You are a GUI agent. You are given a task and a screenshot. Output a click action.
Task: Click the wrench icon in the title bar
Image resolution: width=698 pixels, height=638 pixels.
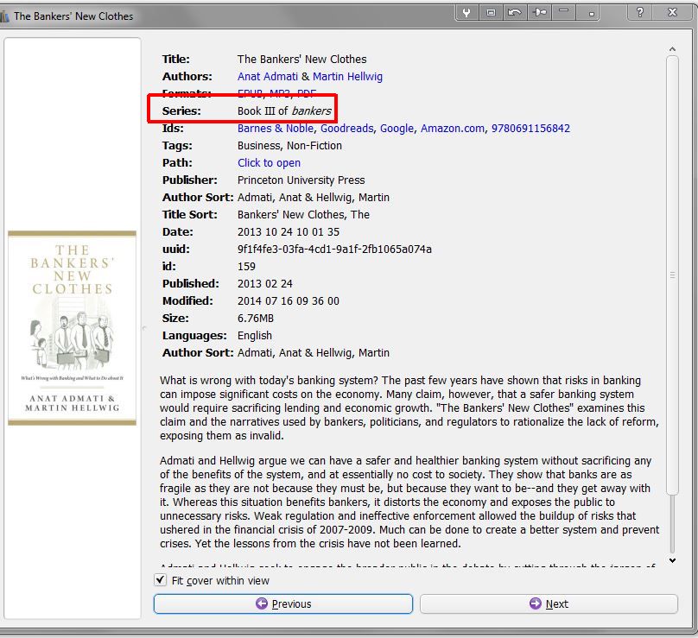(466, 12)
